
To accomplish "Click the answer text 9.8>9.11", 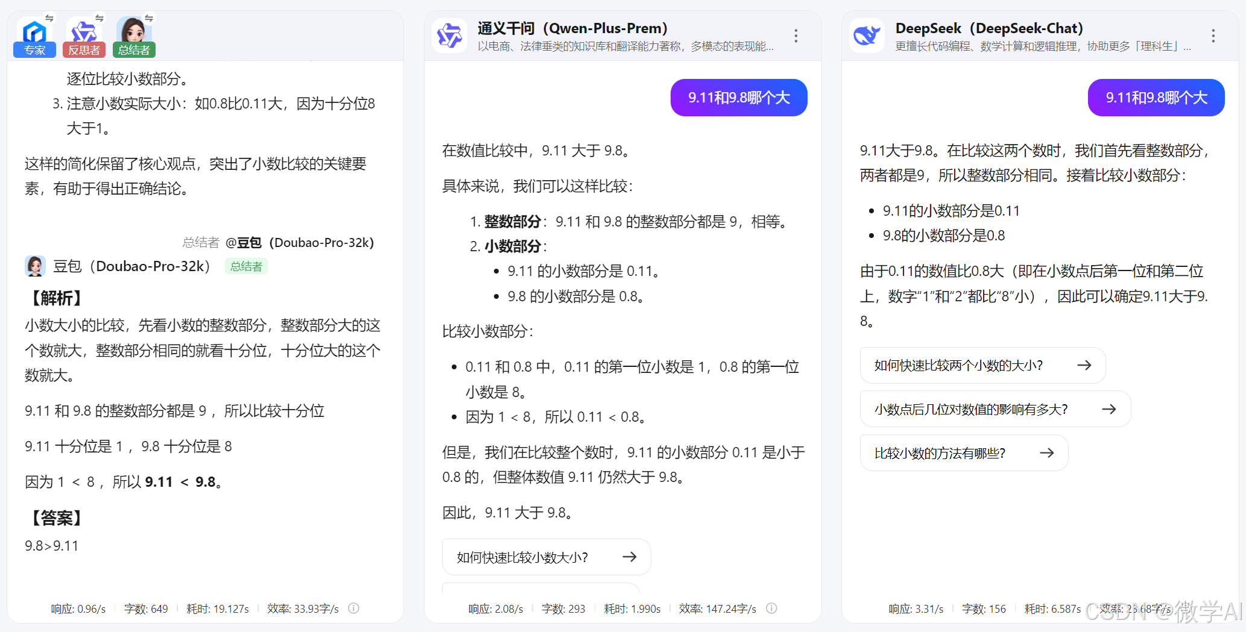I will pyautogui.click(x=52, y=546).
